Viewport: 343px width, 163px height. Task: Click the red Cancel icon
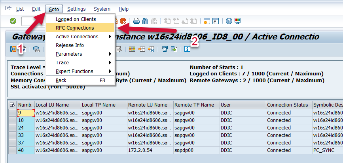click(123, 21)
